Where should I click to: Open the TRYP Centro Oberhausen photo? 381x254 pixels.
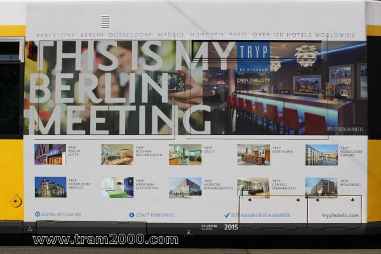(253, 187)
